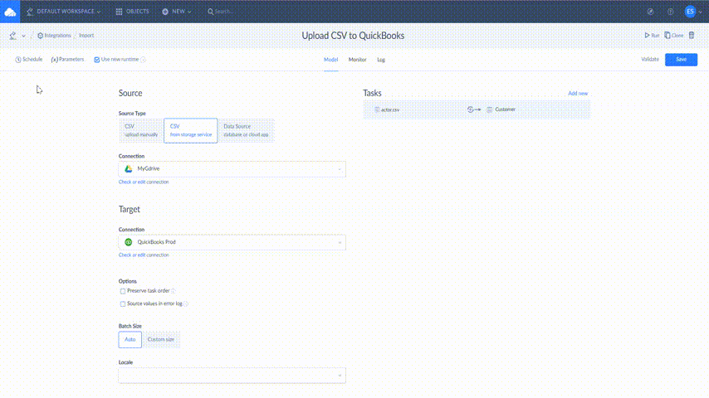This screenshot has width=709, height=398.
Task: Enable Source values in error log
Action: point(123,304)
